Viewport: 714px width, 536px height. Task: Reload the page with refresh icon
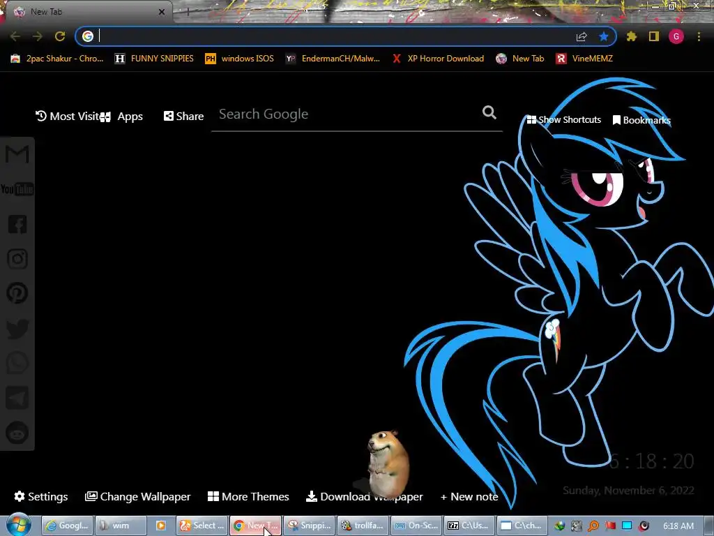tap(60, 36)
